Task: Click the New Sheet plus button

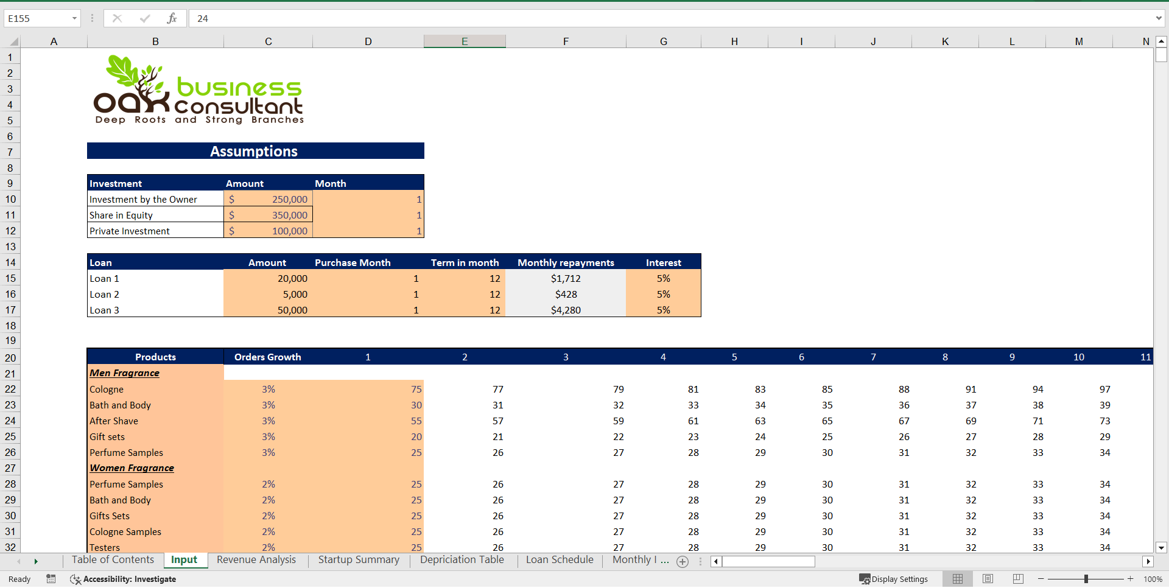Action: click(683, 562)
